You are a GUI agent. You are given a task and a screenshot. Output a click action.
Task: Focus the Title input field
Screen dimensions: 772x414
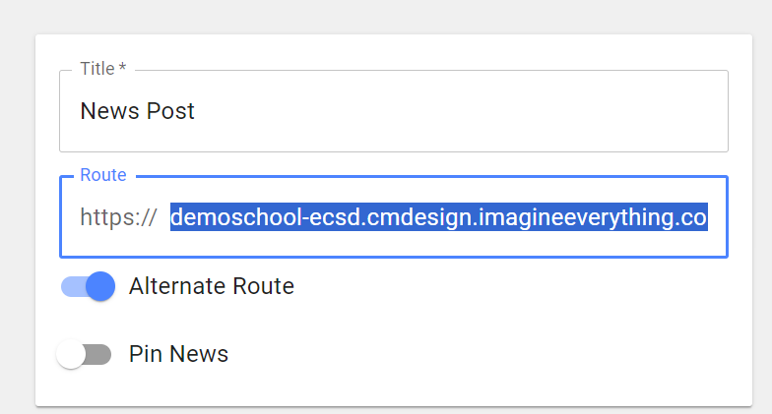[x=394, y=111]
